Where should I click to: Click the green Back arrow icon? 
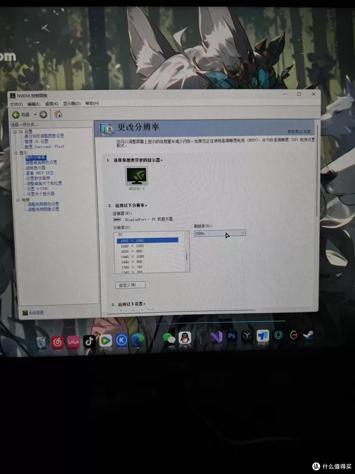coord(16,115)
